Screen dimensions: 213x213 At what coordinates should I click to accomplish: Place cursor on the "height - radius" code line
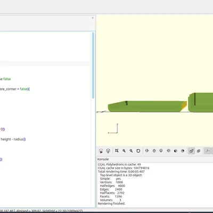pos(13,140)
